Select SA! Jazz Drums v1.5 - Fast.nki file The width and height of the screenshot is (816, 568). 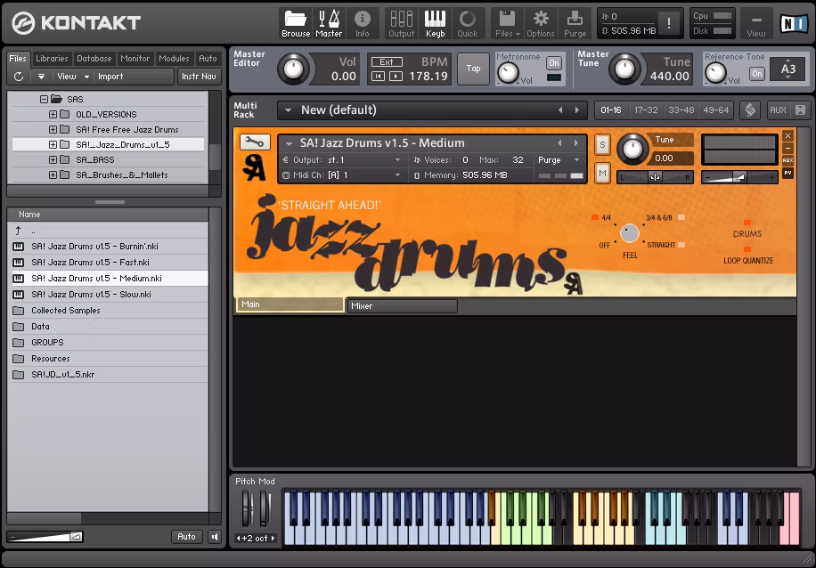pyautogui.click(x=90, y=263)
